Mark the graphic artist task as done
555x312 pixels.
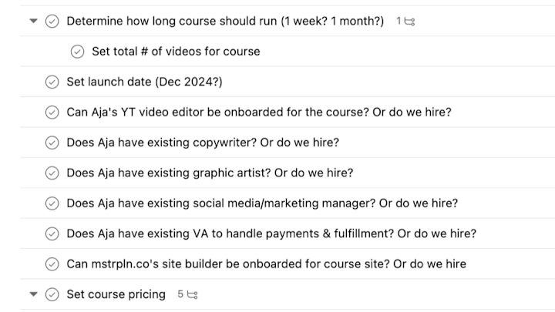52,173
